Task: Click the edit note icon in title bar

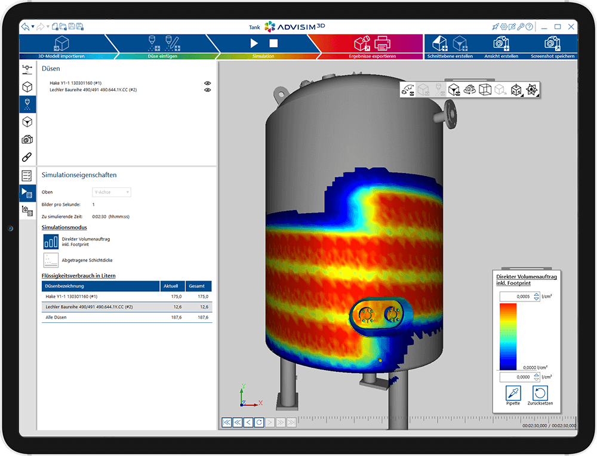Action: pos(512,27)
